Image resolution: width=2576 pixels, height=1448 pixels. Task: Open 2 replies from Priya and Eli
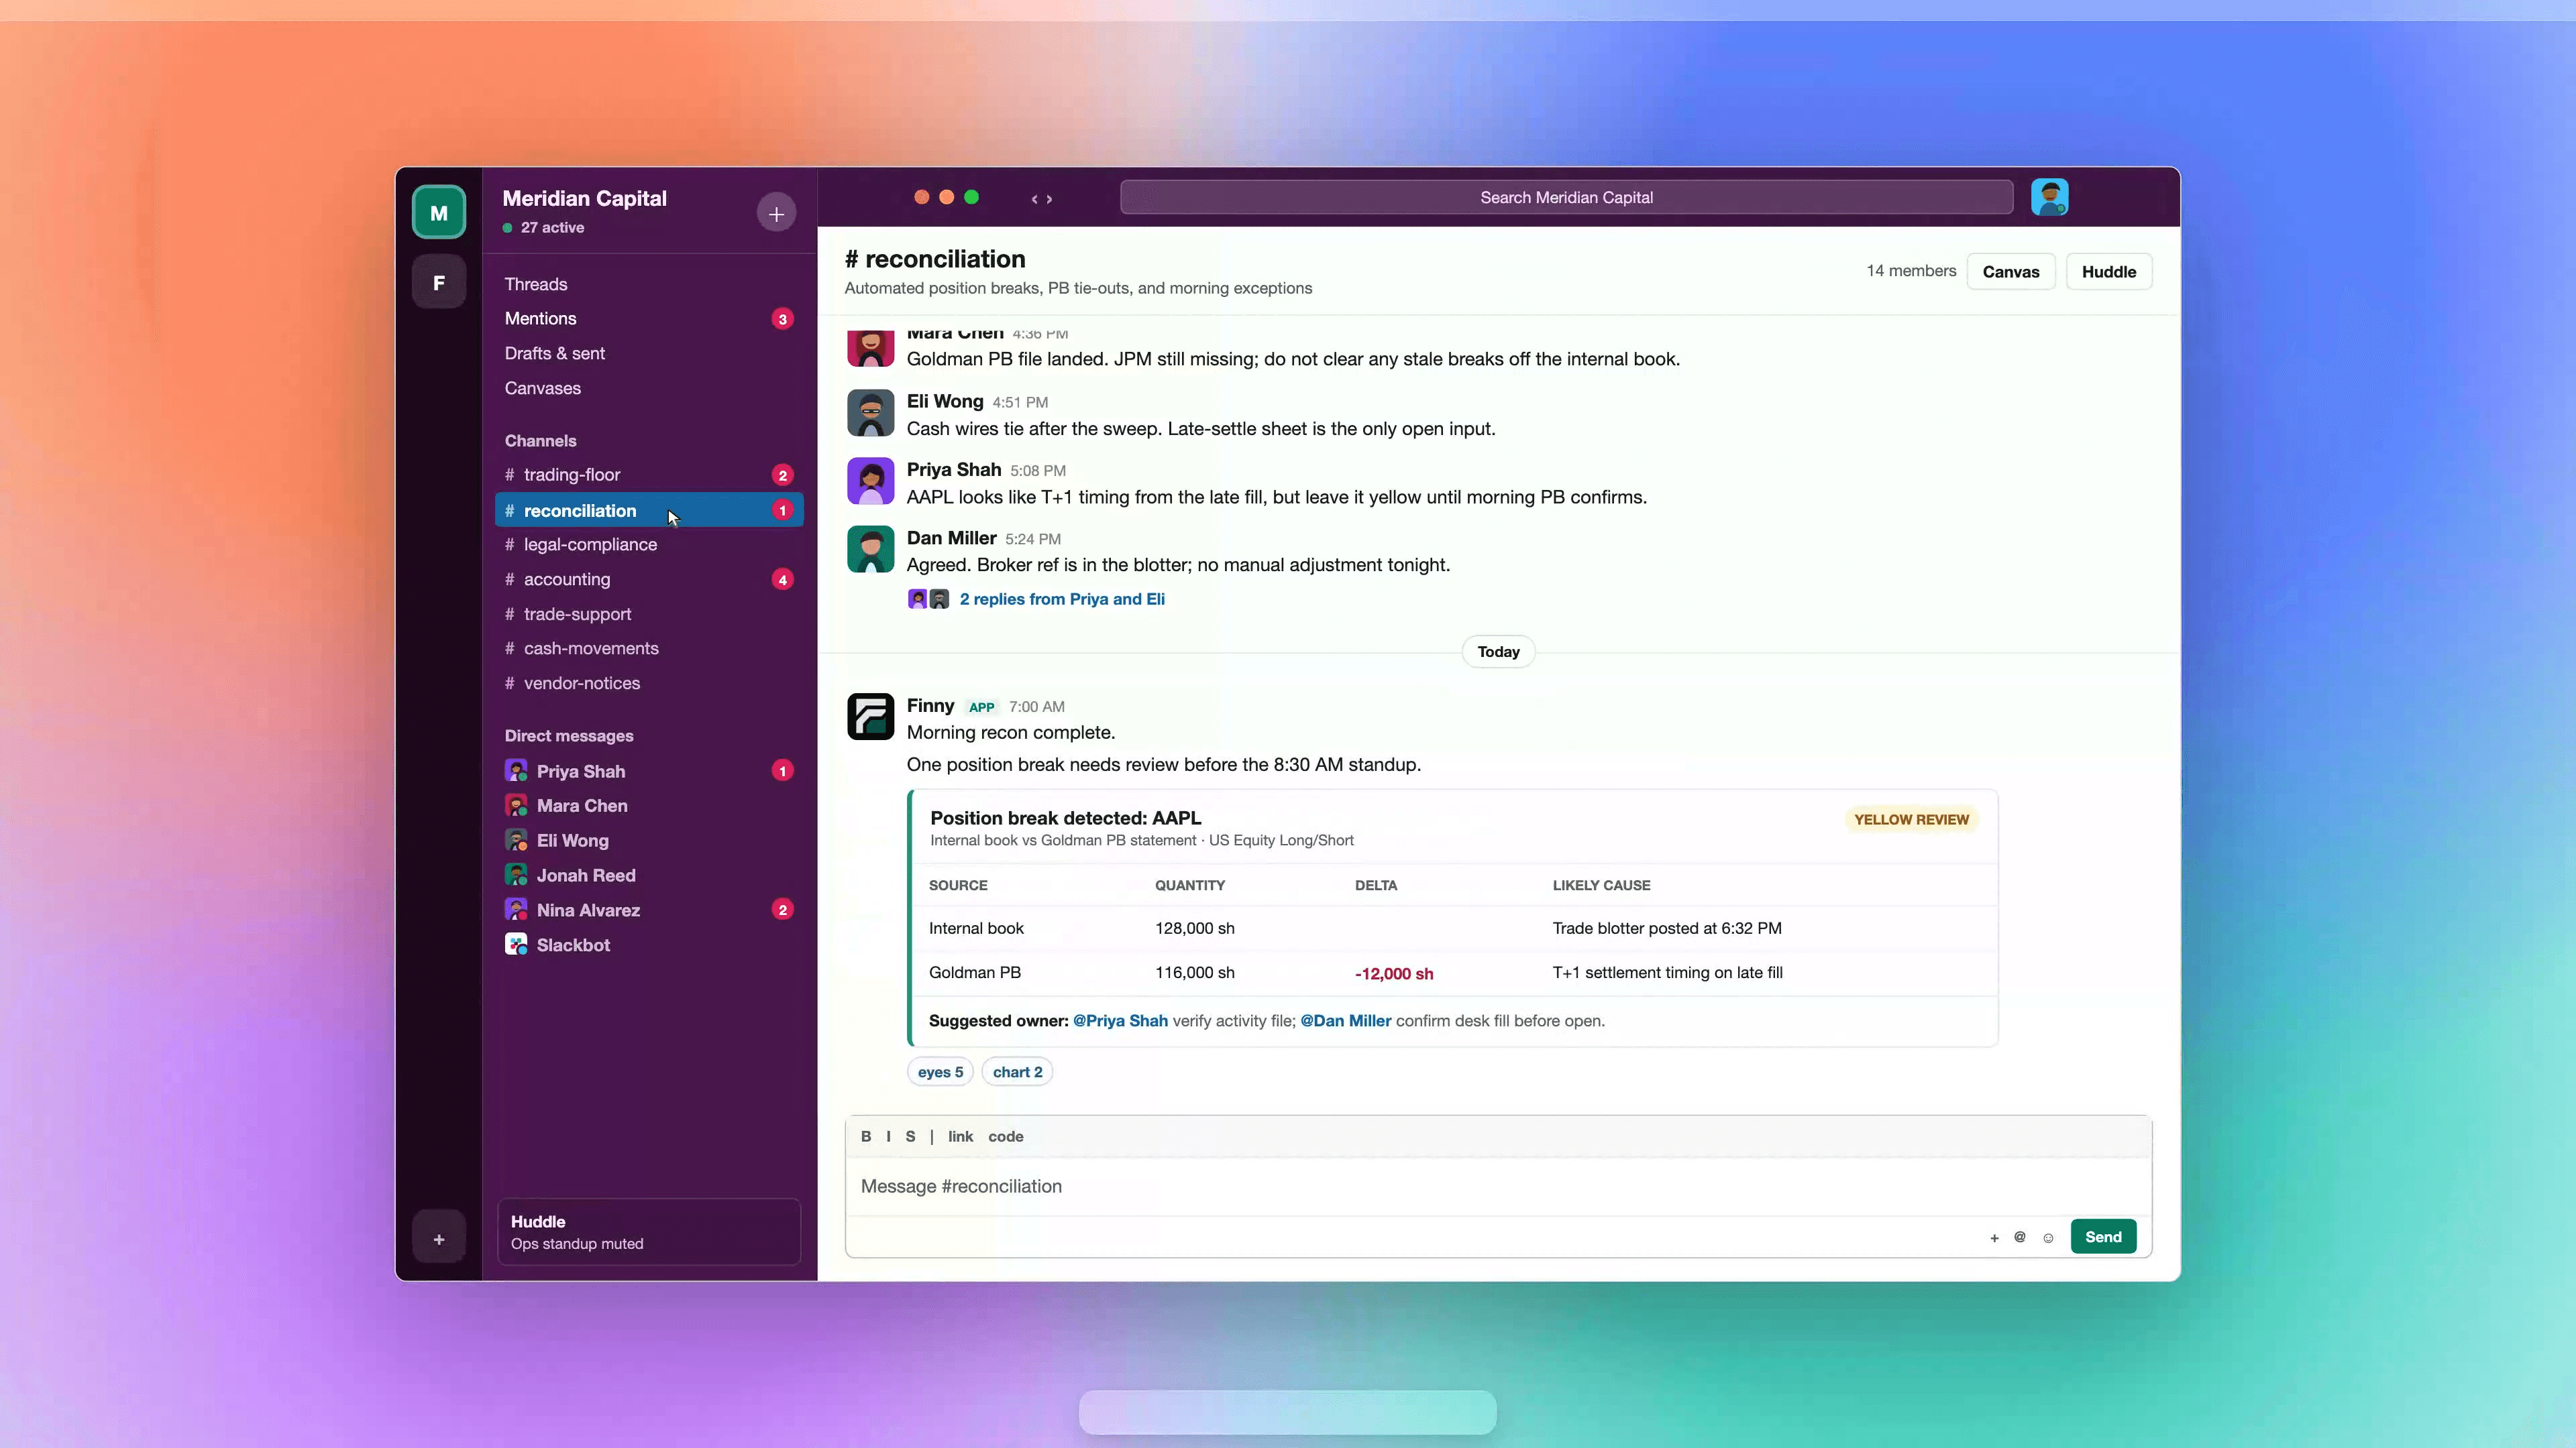click(x=1062, y=599)
